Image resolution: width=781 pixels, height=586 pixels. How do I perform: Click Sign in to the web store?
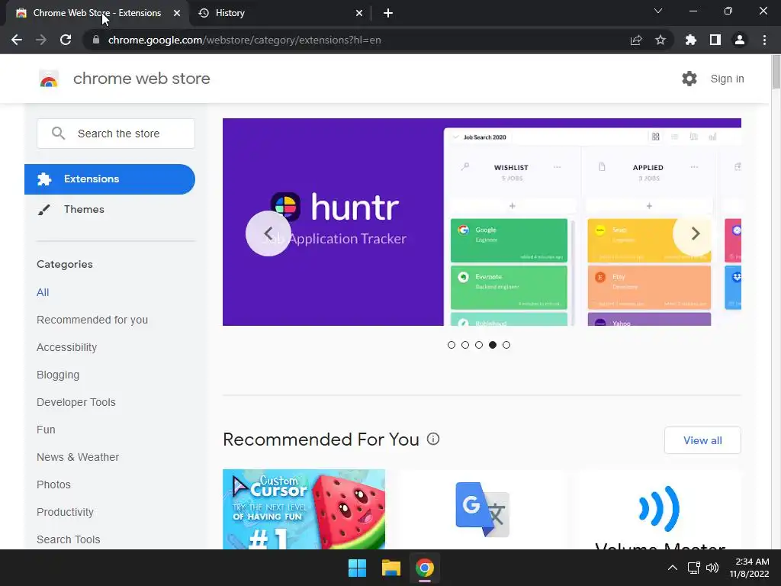click(727, 79)
